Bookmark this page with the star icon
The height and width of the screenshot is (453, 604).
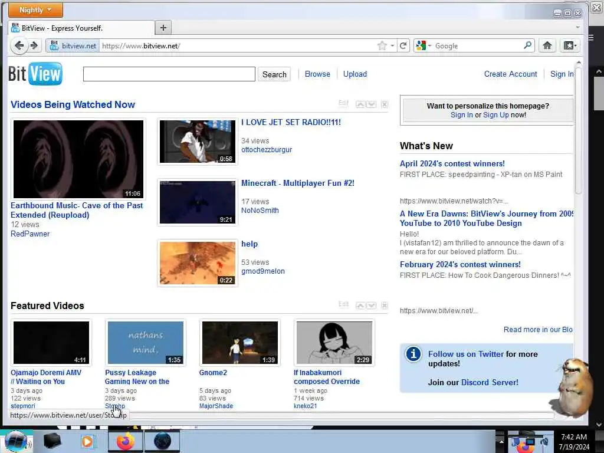(382, 46)
